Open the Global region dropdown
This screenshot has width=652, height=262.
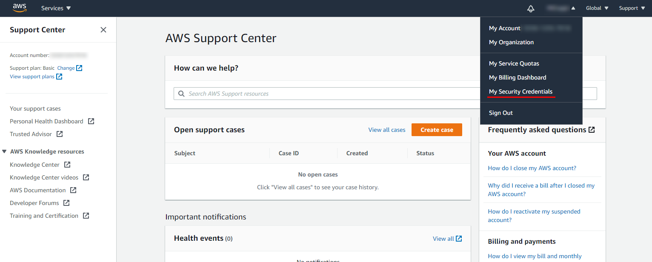pyautogui.click(x=597, y=8)
